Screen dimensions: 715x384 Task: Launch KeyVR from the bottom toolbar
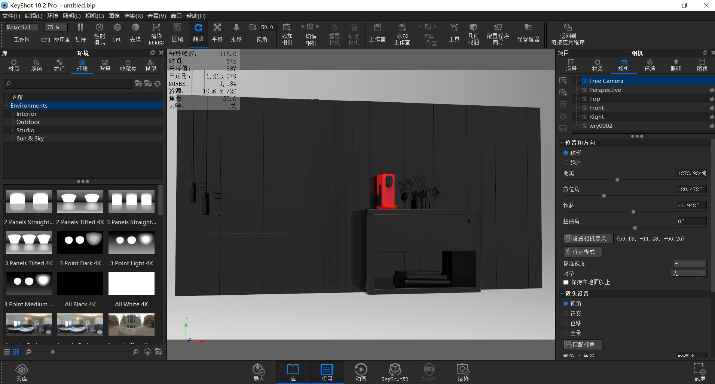(x=429, y=372)
